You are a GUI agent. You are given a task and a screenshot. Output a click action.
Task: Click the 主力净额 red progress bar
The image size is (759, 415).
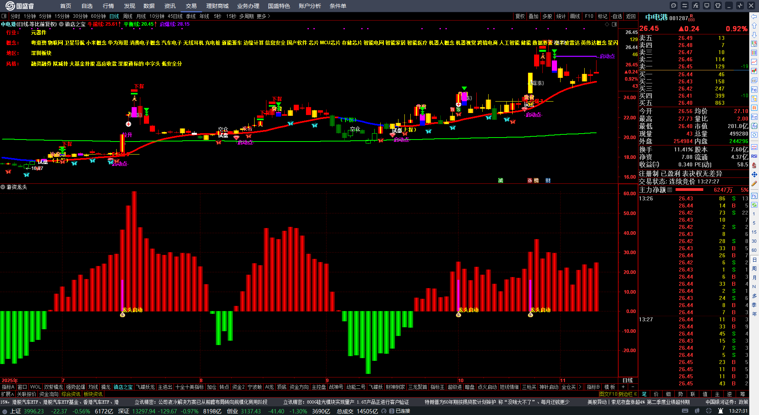690,190
